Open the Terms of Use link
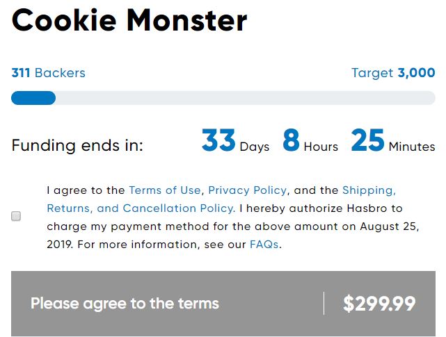This screenshot has height=337, width=446. [165, 190]
